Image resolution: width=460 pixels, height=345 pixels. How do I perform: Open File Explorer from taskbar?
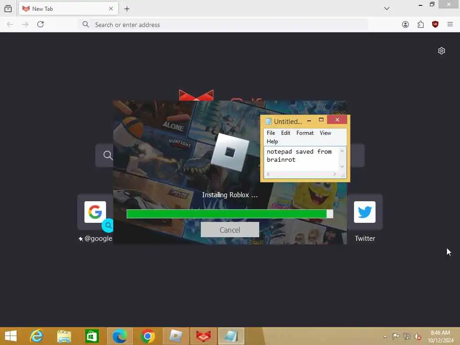[64, 336]
